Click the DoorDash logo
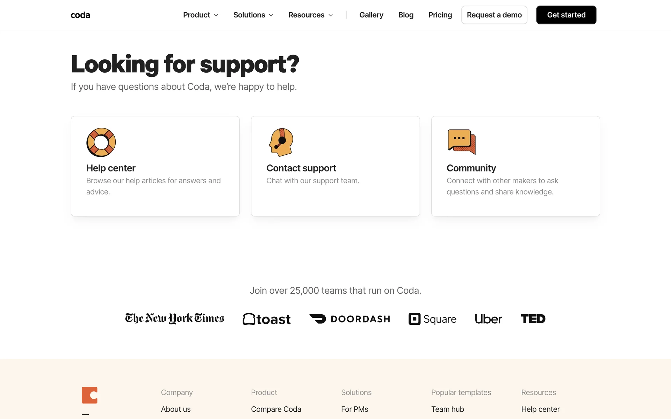Viewport: 671px width, 419px height. (x=350, y=319)
